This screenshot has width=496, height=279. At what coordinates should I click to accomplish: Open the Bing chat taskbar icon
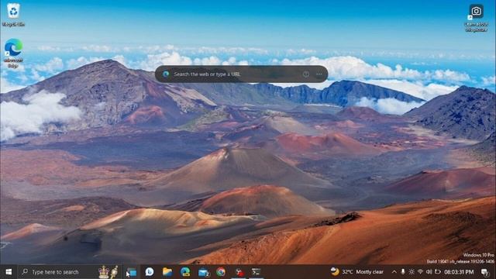click(150, 272)
